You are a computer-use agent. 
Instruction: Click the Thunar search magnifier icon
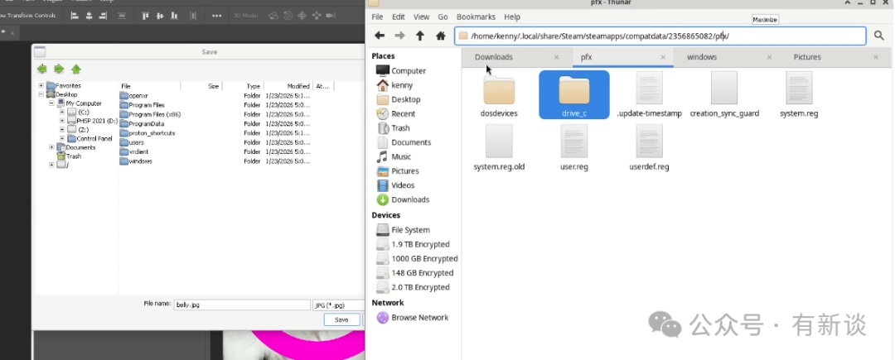coord(879,36)
